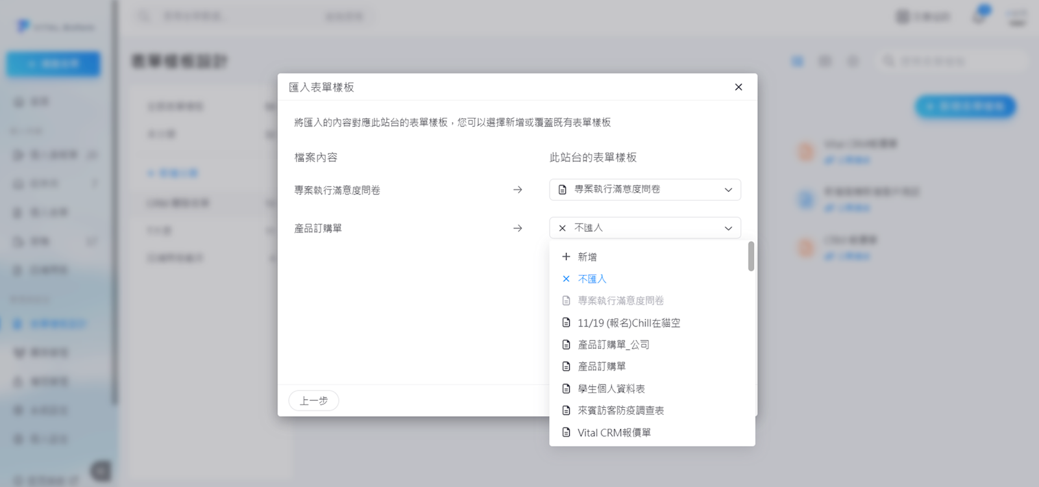Click document icon beside 學生個人資料表
Screen dimensions: 1039x487
(566, 389)
